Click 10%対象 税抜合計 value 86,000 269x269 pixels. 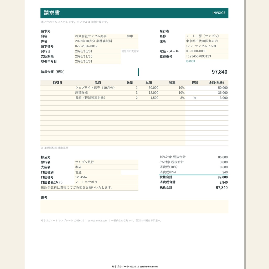pos(223,157)
